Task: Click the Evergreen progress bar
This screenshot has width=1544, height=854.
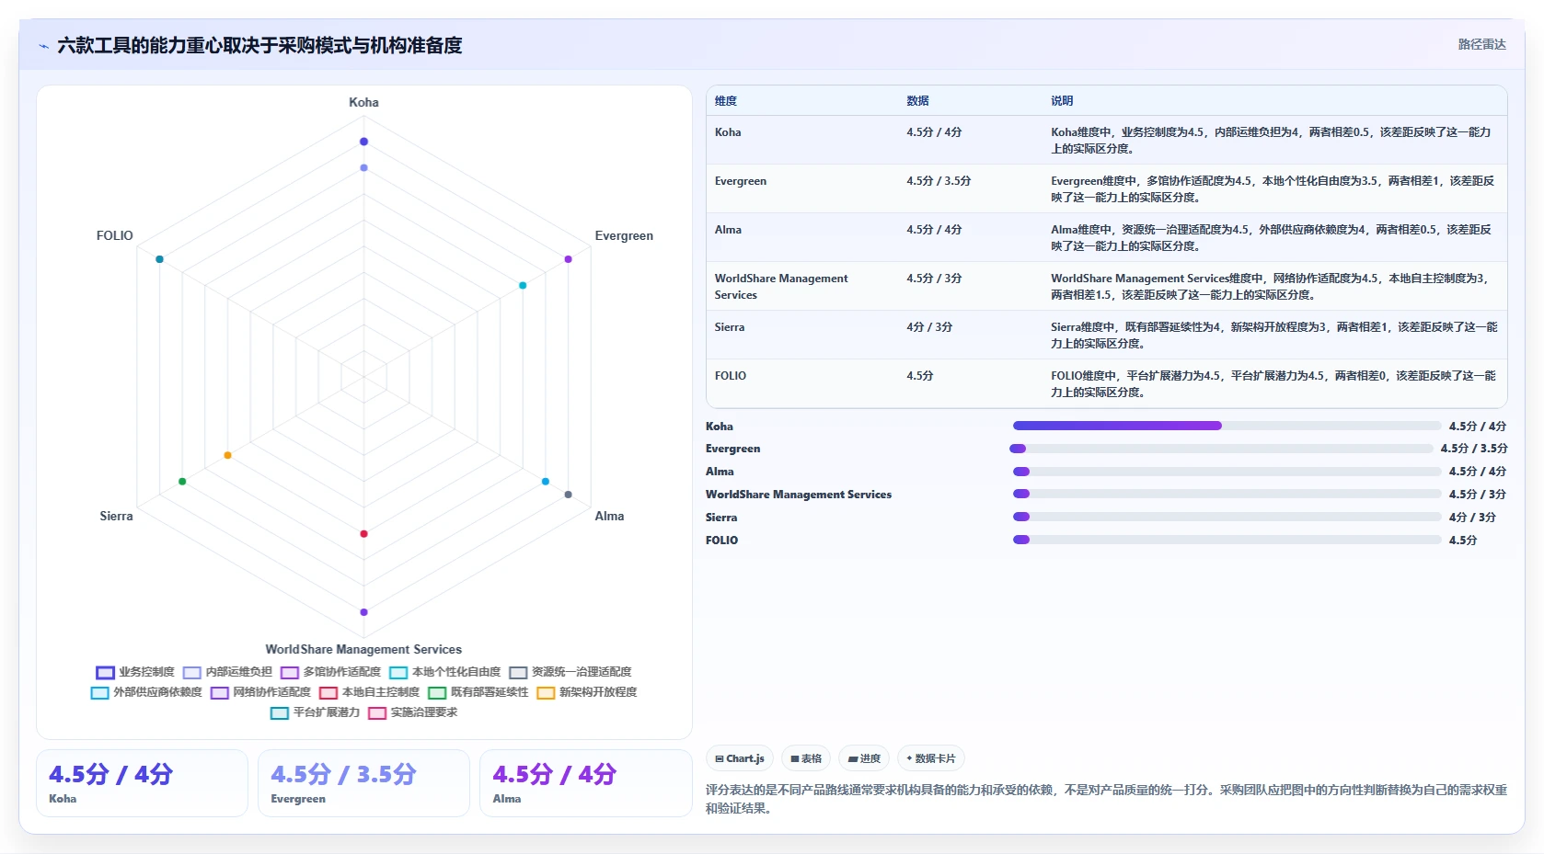Action: (1222, 449)
